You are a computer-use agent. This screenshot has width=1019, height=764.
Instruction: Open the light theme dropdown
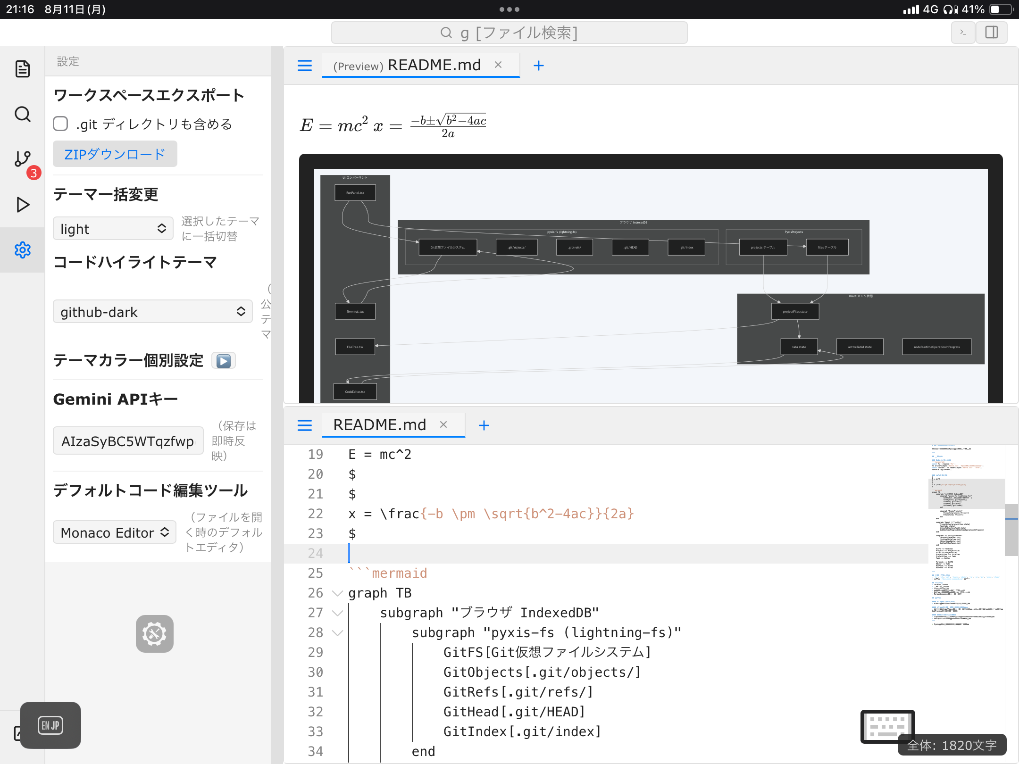coord(113,228)
